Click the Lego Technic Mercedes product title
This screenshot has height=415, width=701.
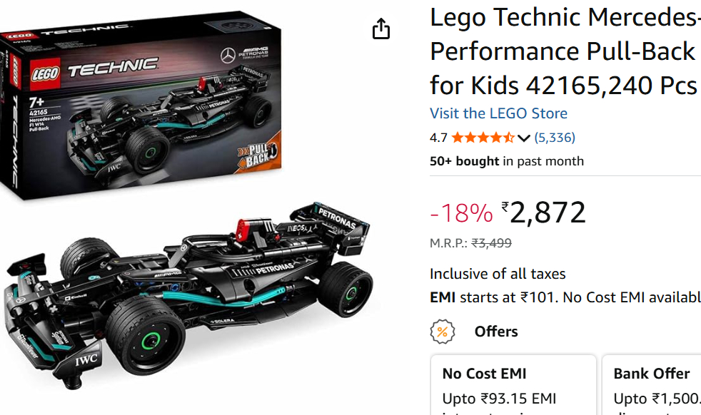pos(564,51)
